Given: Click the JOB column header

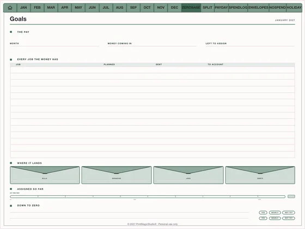Looking at the screenshot, I should 18,64.
